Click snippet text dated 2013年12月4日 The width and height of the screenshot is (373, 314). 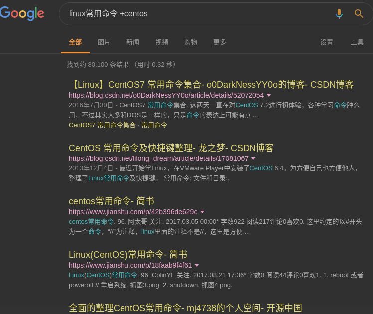[214, 173]
